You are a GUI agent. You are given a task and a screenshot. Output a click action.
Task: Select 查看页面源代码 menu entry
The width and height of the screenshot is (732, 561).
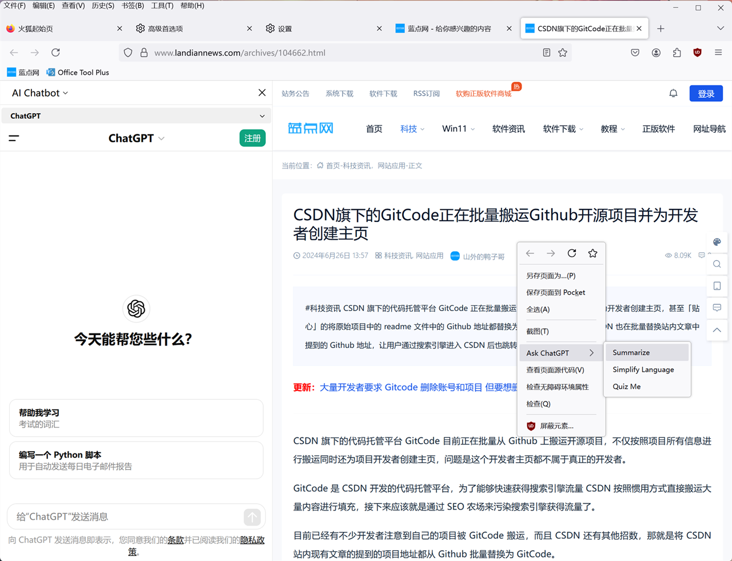(x=561, y=370)
